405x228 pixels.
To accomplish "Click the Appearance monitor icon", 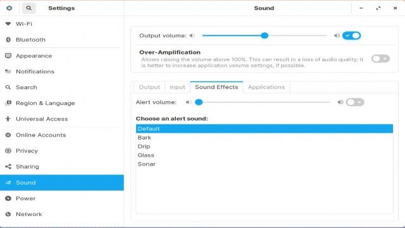I will [8, 56].
